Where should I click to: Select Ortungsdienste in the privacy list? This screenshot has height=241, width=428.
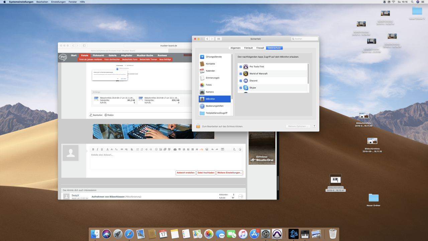[x=215, y=57]
